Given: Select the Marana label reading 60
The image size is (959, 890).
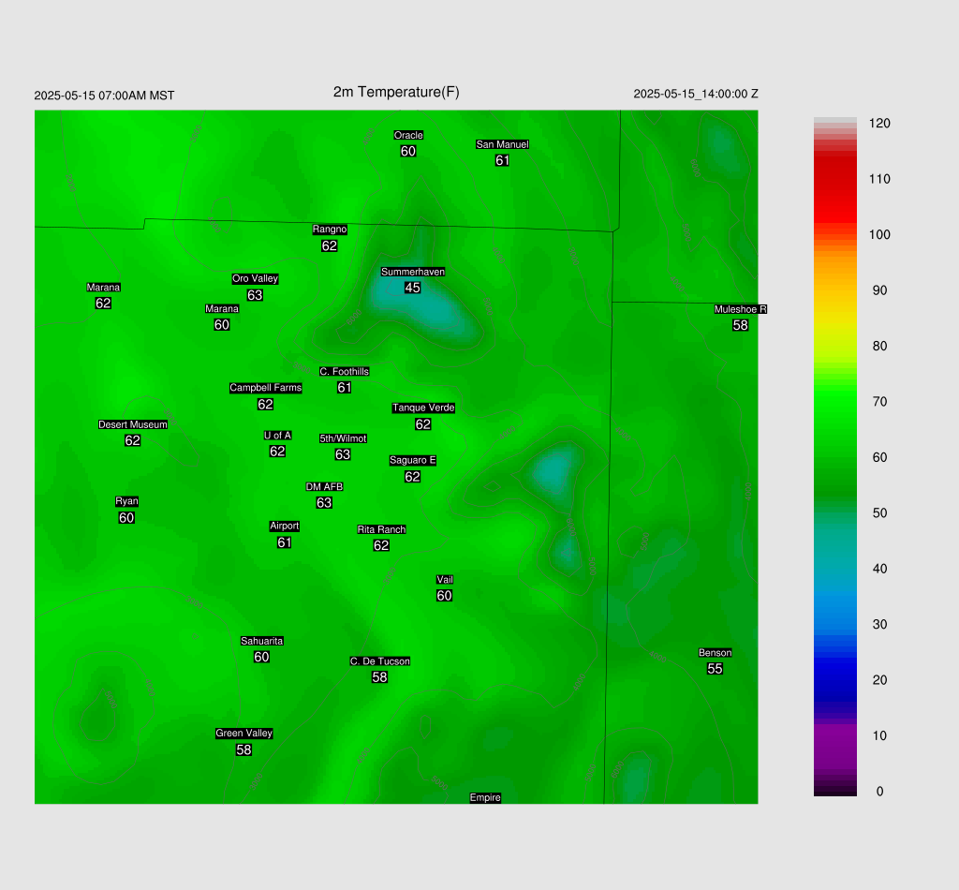Looking at the screenshot, I should pos(222,309).
